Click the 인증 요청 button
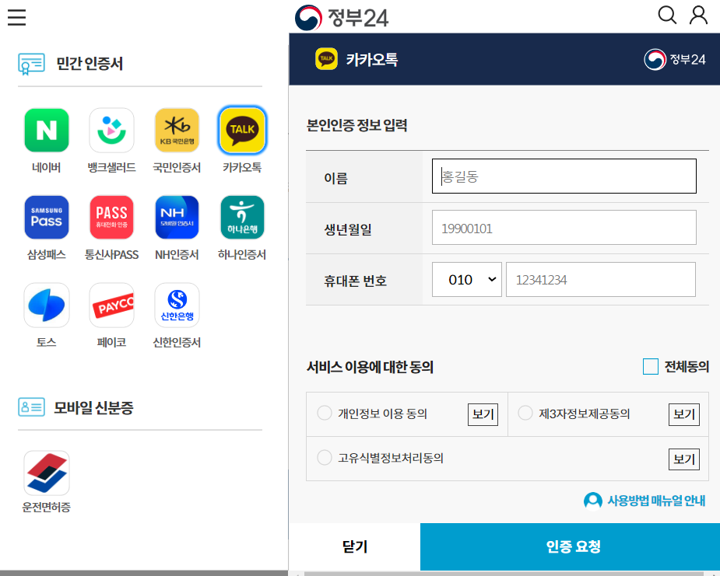The height and width of the screenshot is (576, 720). coord(570,546)
